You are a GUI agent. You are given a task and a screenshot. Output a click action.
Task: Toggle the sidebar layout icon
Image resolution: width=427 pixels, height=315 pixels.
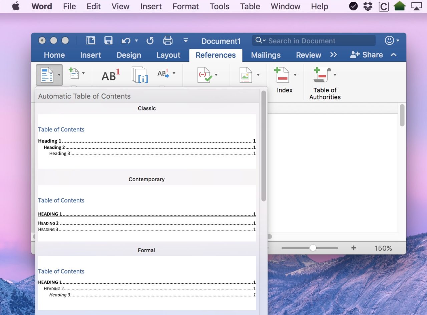click(90, 41)
